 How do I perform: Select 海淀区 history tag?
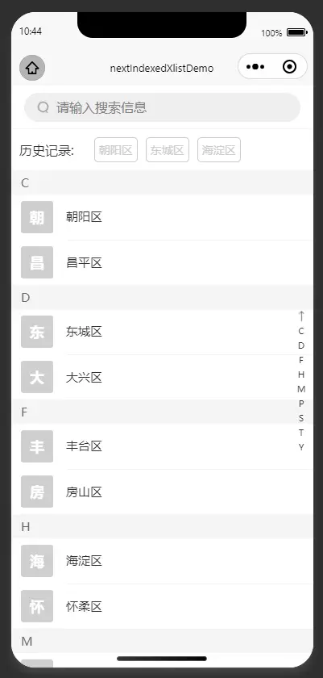click(x=219, y=150)
